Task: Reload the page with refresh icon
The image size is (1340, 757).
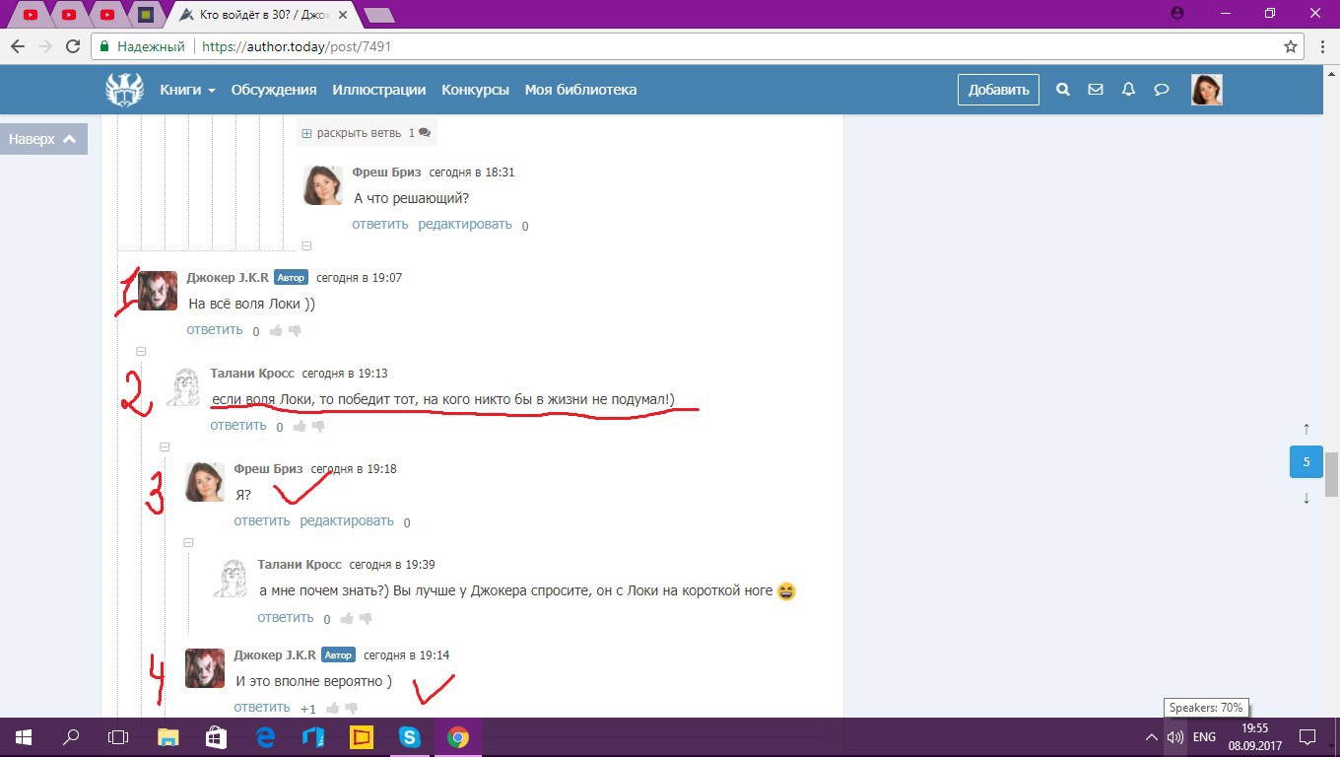Action: [x=72, y=46]
